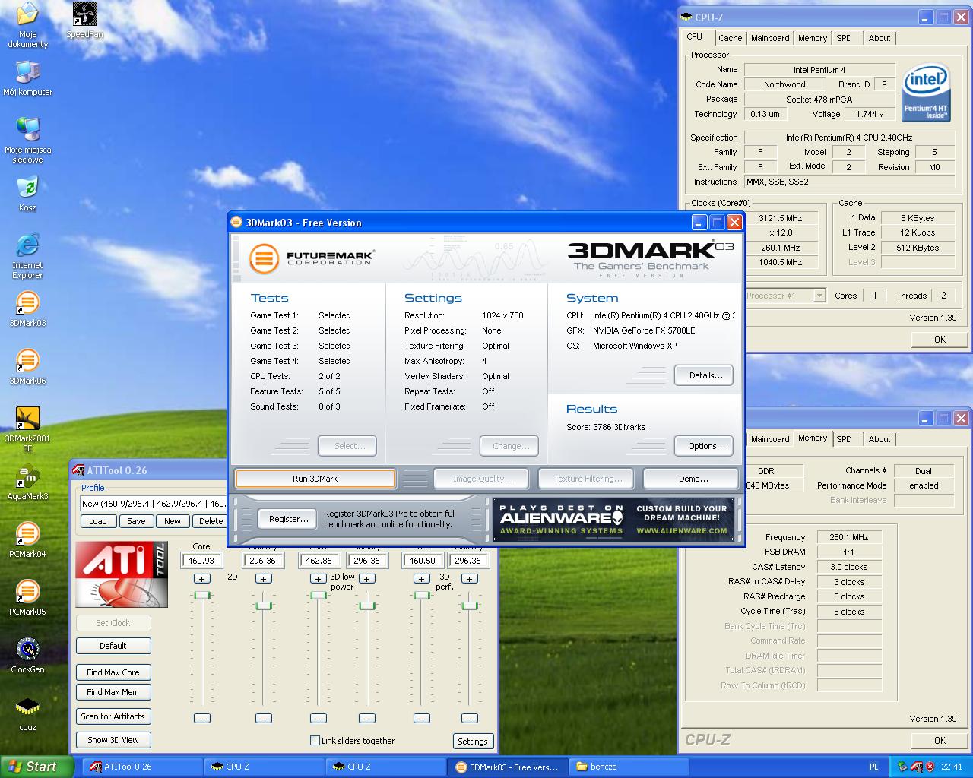This screenshot has height=778, width=973.
Task: Click the 3D perf memory slider handle
Action: pos(470,606)
